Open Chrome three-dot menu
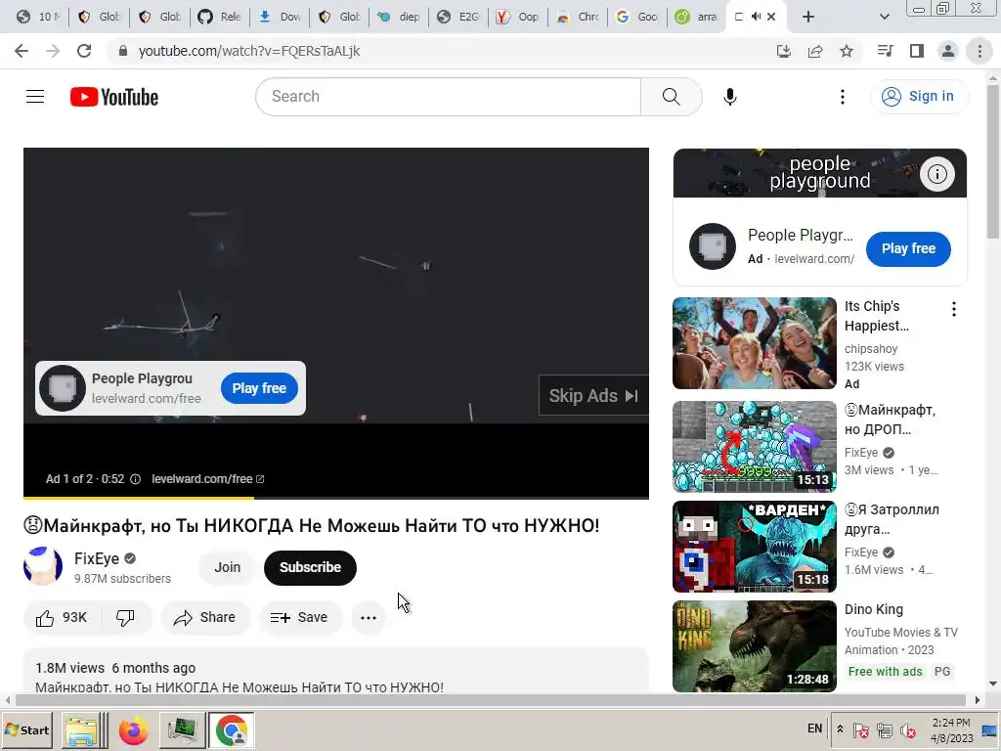Viewport: 1001px width, 751px height. (979, 51)
